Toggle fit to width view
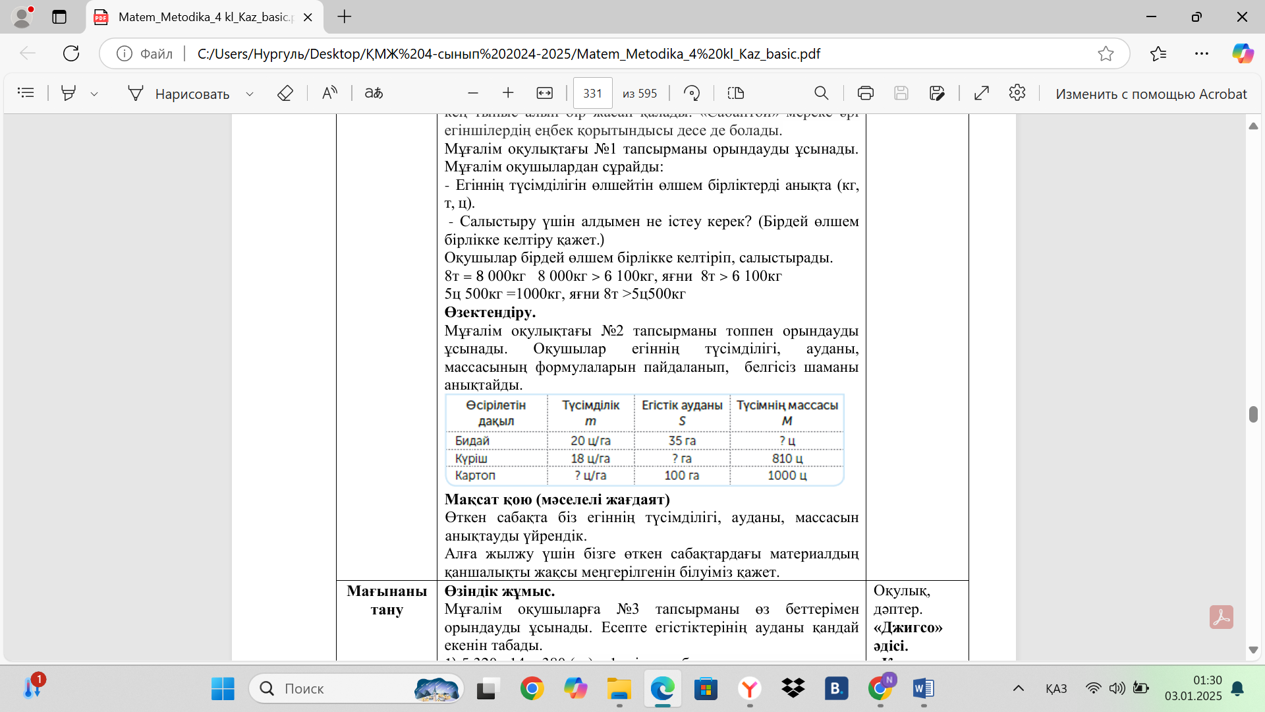This screenshot has height=712, width=1265. click(x=544, y=93)
